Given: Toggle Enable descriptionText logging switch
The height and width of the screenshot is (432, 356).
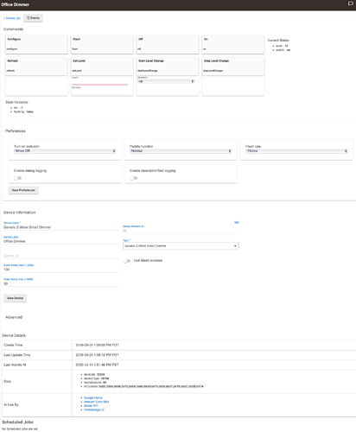Looking at the screenshot, I should 133,178.
